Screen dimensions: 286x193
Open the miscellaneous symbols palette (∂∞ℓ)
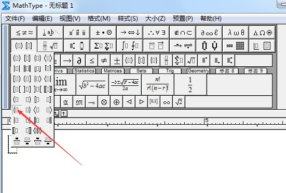pos(209,33)
